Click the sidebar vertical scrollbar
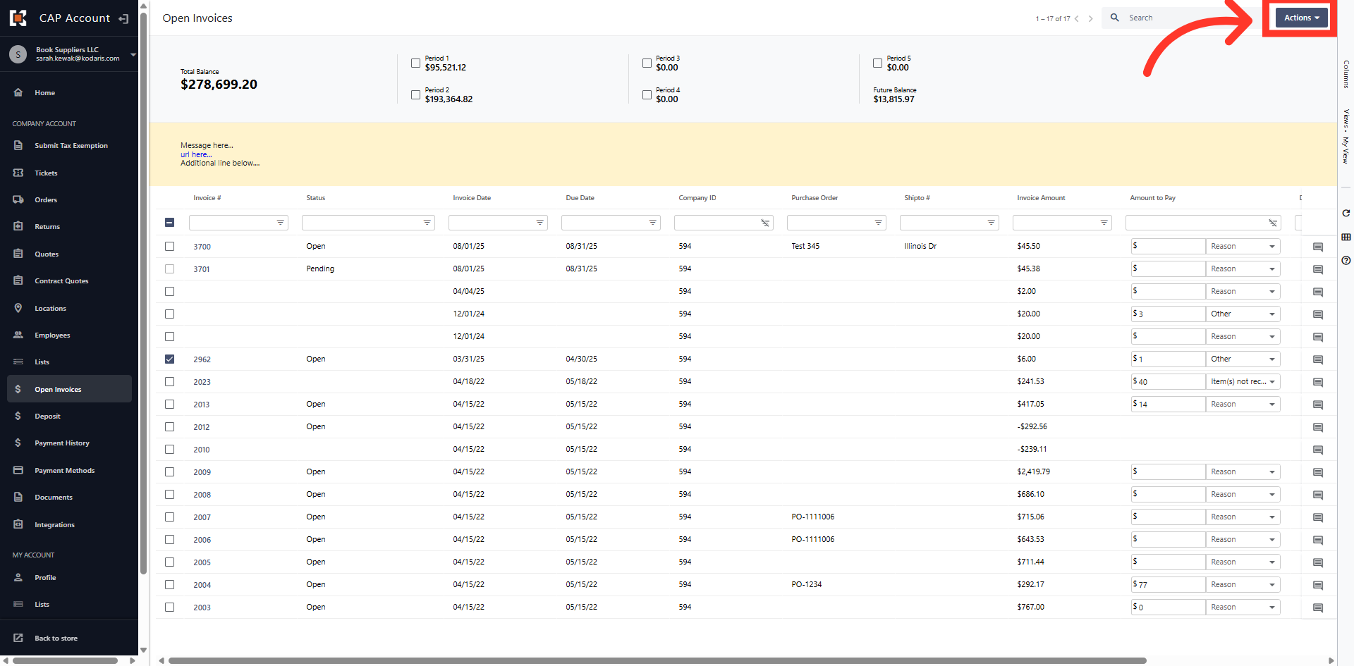The width and height of the screenshot is (1354, 666). 143,292
